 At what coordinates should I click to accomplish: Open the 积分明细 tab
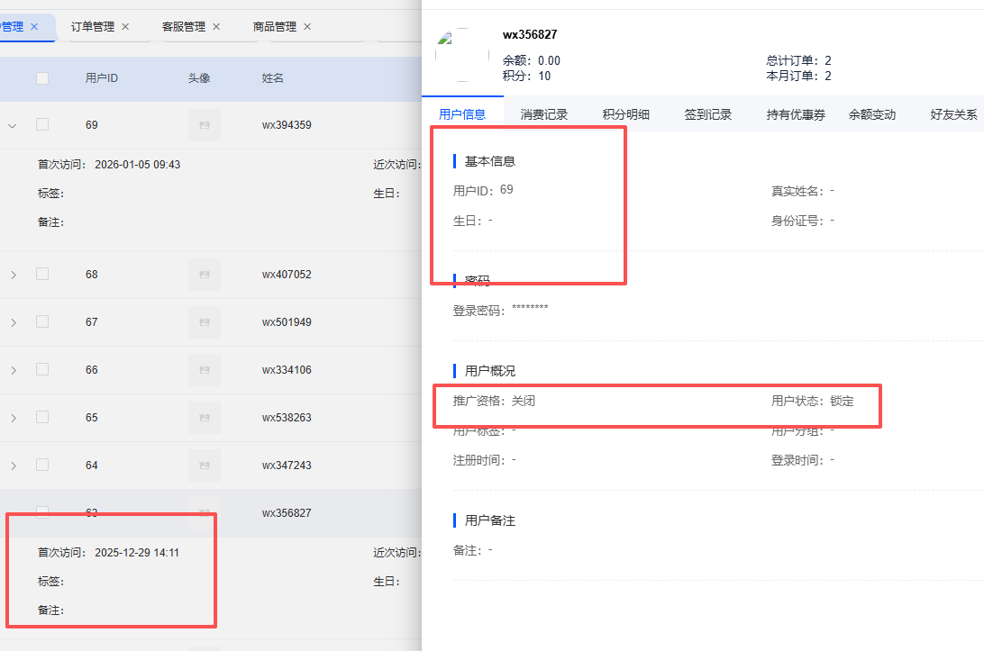626,114
